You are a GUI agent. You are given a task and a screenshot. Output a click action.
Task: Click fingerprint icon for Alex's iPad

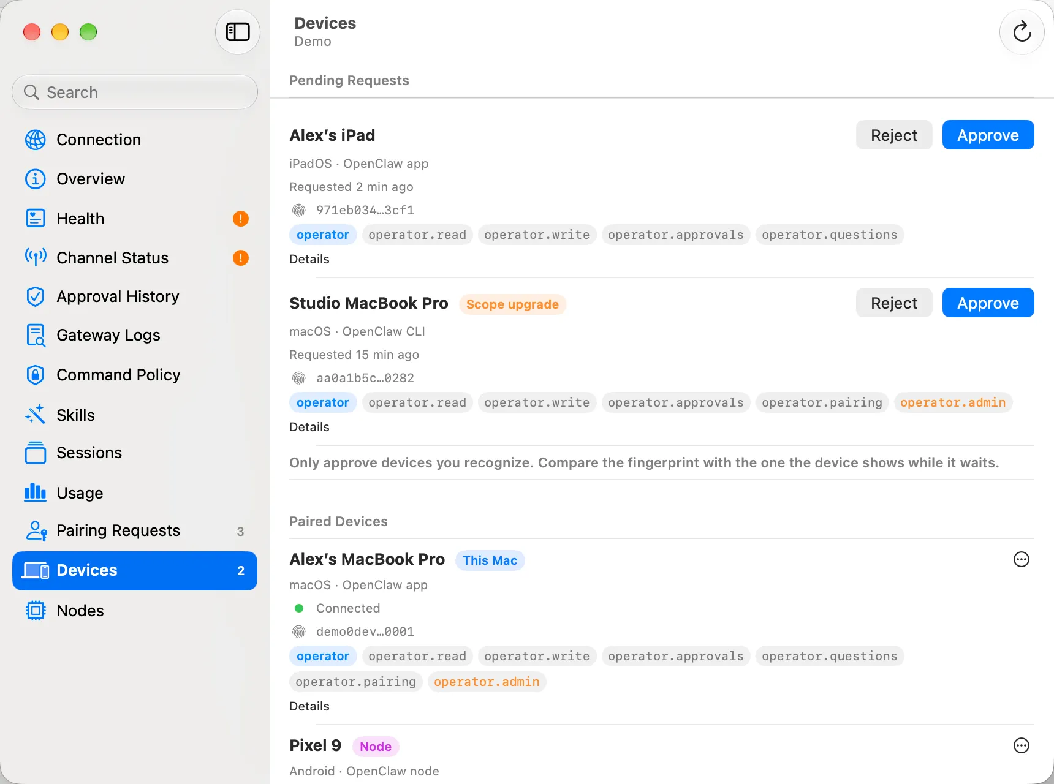pyautogui.click(x=298, y=210)
